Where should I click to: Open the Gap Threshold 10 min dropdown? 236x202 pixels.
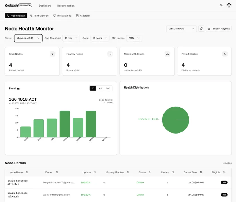tap(71, 38)
